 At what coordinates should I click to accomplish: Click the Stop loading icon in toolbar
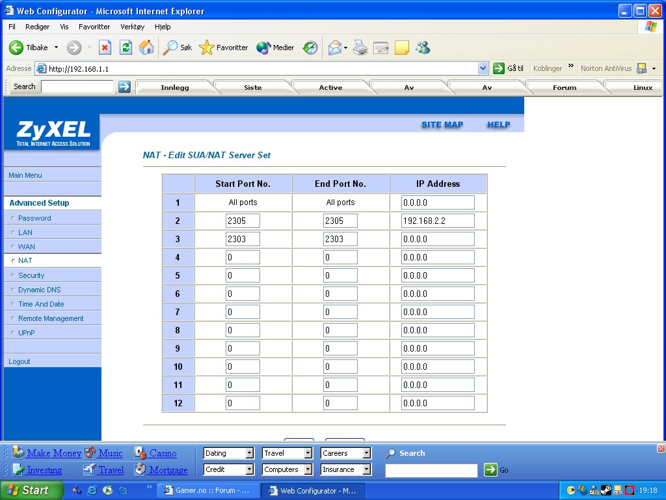coord(105,48)
